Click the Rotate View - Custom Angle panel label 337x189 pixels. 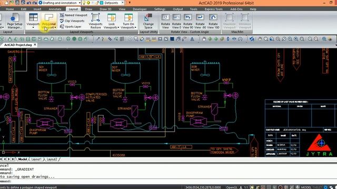[x=190, y=32]
